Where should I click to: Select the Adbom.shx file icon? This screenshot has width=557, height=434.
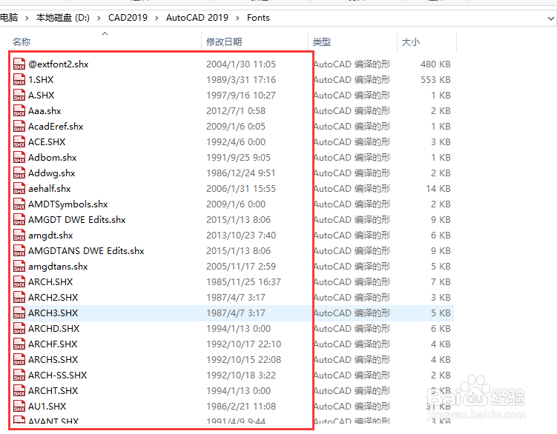click(19, 158)
